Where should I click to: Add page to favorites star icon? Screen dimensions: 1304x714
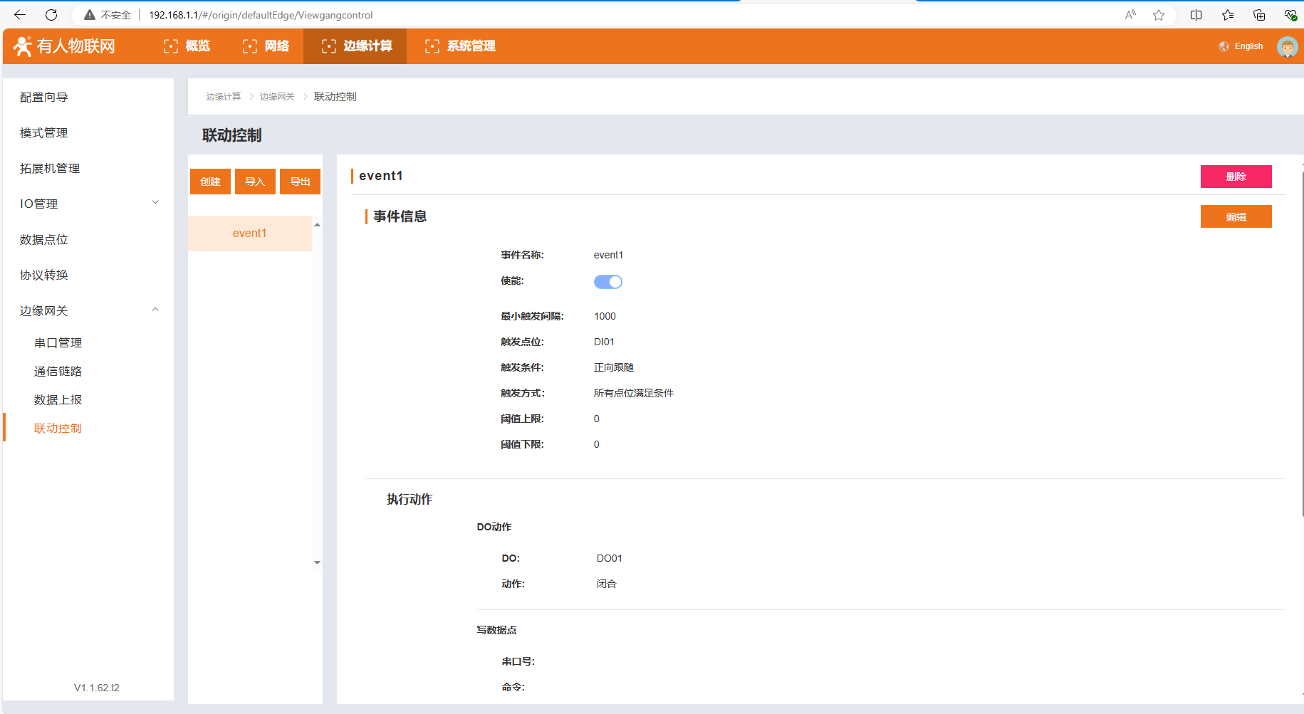click(x=1159, y=15)
